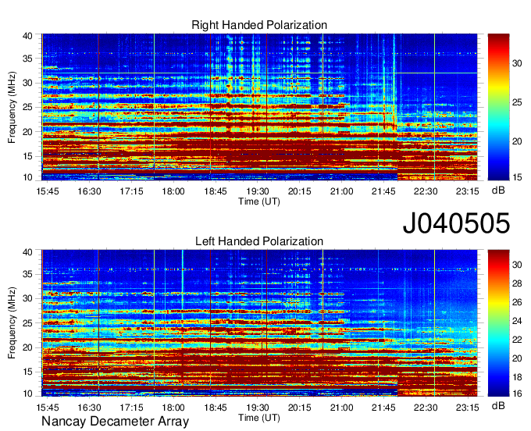Click "18:45" time tick on Right Handed plot
The width and height of the screenshot is (531, 431).
(x=216, y=191)
